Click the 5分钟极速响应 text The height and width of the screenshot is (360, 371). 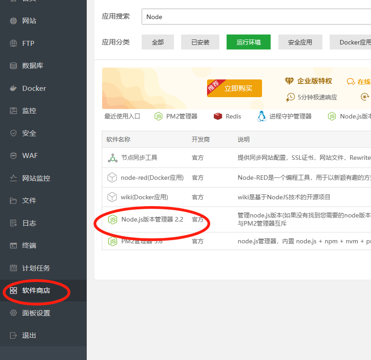(x=317, y=97)
